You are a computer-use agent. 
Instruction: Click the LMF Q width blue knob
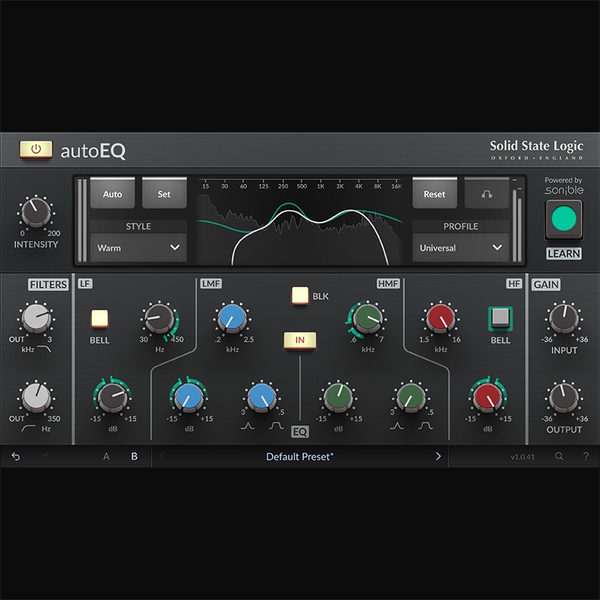click(262, 398)
